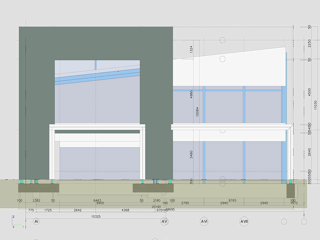Click the 11030 overall height dimension
The height and width of the screenshot is (240, 320).
pyautogui.click(x=315, y=105)
